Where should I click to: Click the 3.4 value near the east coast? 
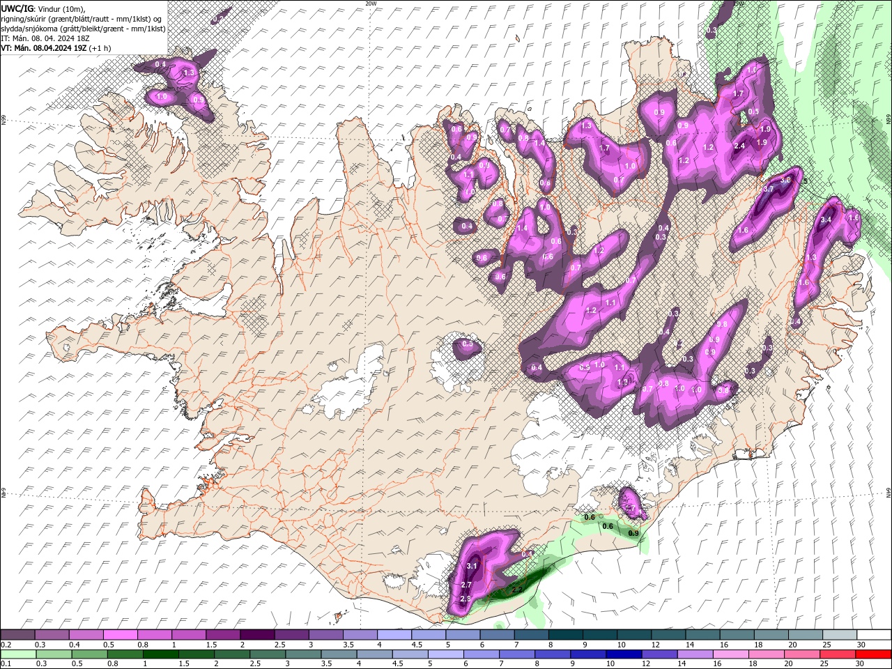pyautogui.click(x=826, y=220)
